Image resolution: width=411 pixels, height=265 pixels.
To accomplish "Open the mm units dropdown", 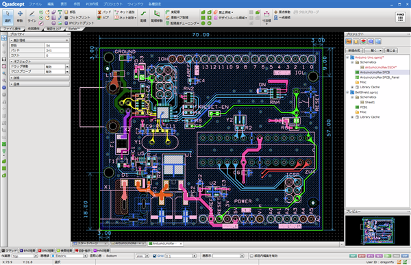I will 147,256.
